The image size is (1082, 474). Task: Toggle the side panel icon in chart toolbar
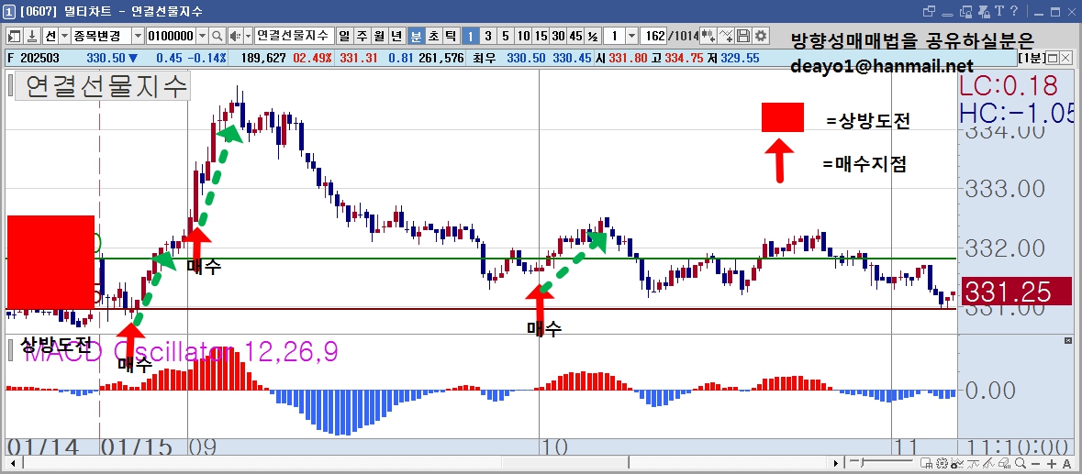[x=15, y=36]
